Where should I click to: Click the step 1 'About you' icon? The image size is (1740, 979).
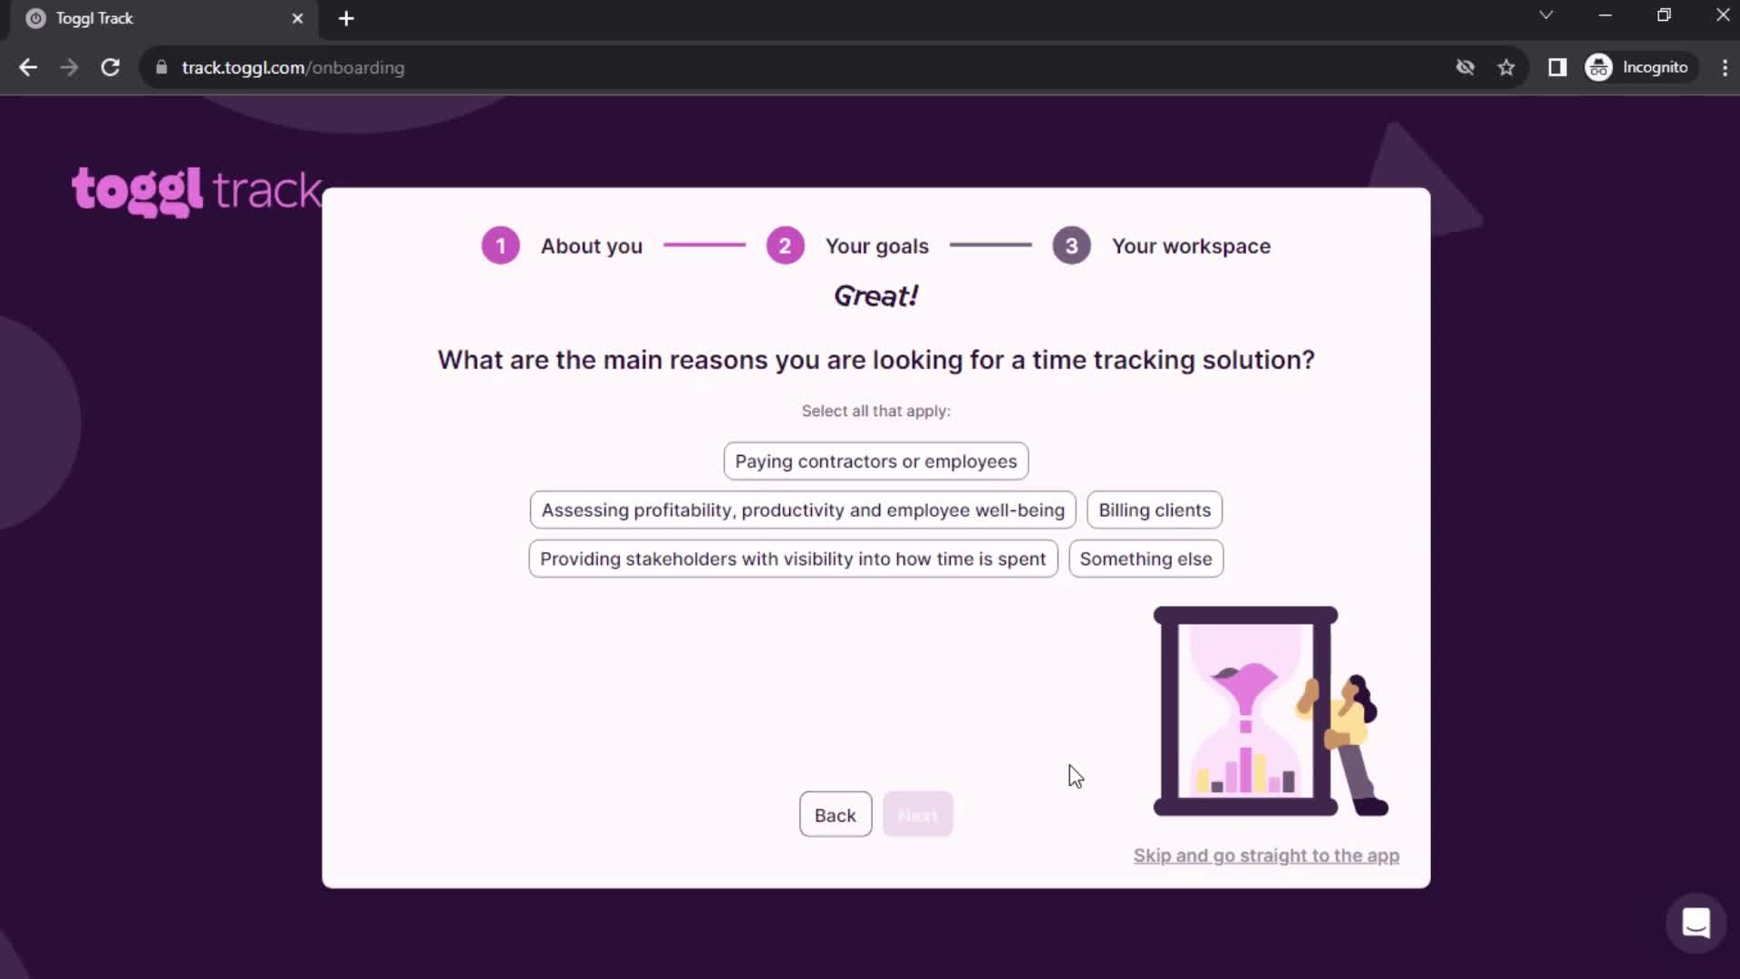pos(499,245)
